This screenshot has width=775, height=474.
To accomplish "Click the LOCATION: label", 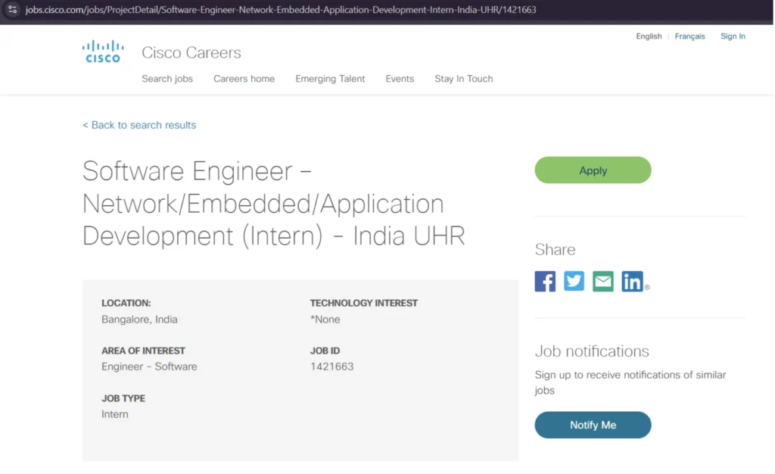I will (x=126, y=303).
